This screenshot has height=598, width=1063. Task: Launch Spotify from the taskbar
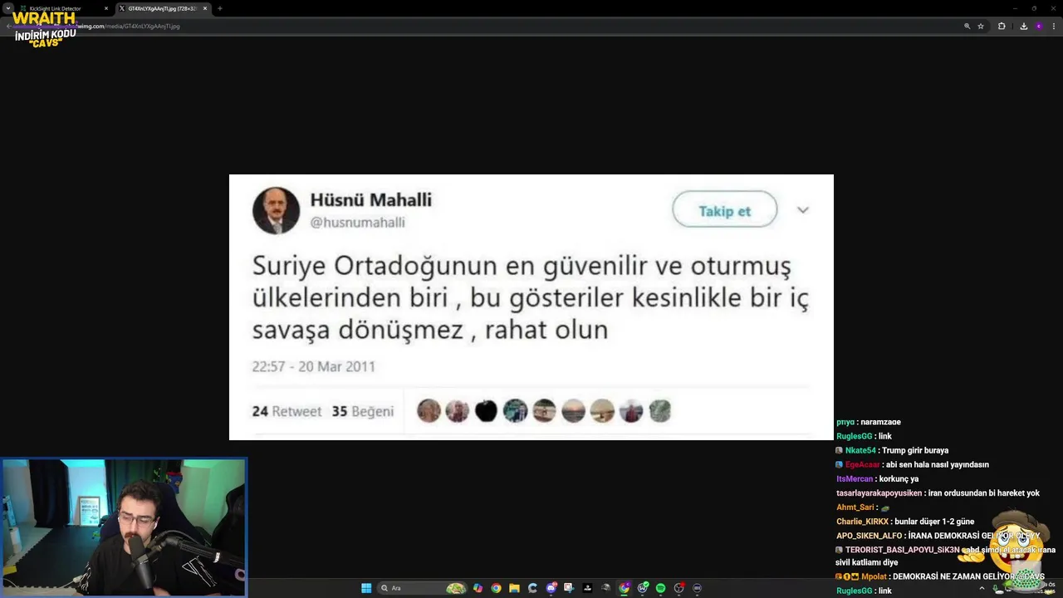point(660,588)
